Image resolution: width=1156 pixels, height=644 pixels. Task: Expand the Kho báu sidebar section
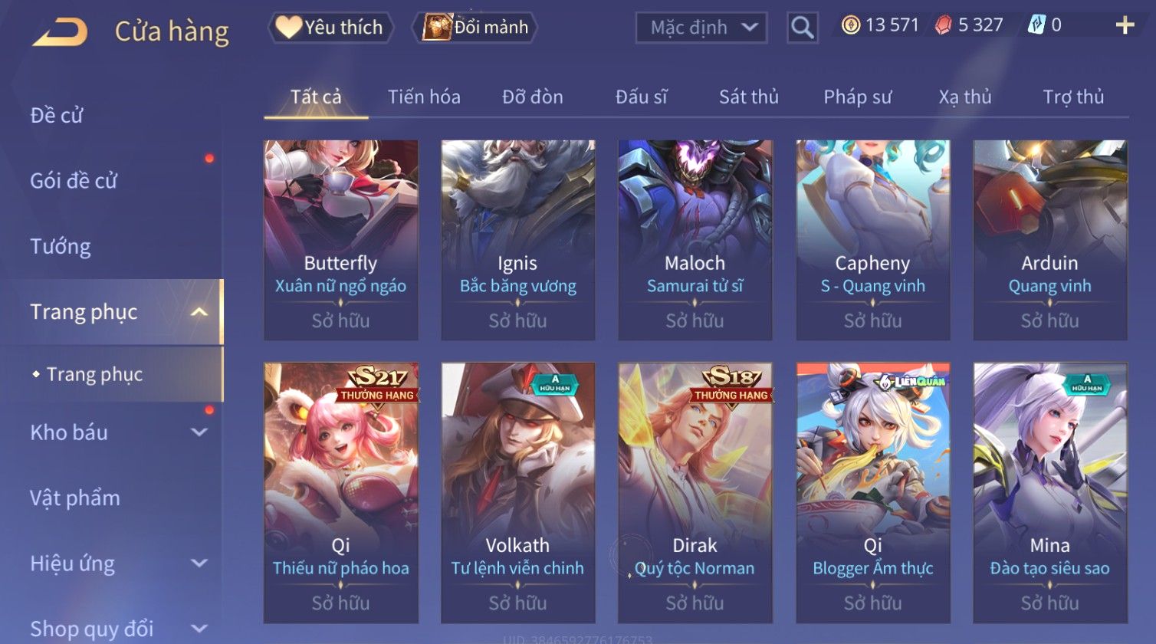click(x=199, y=432)
